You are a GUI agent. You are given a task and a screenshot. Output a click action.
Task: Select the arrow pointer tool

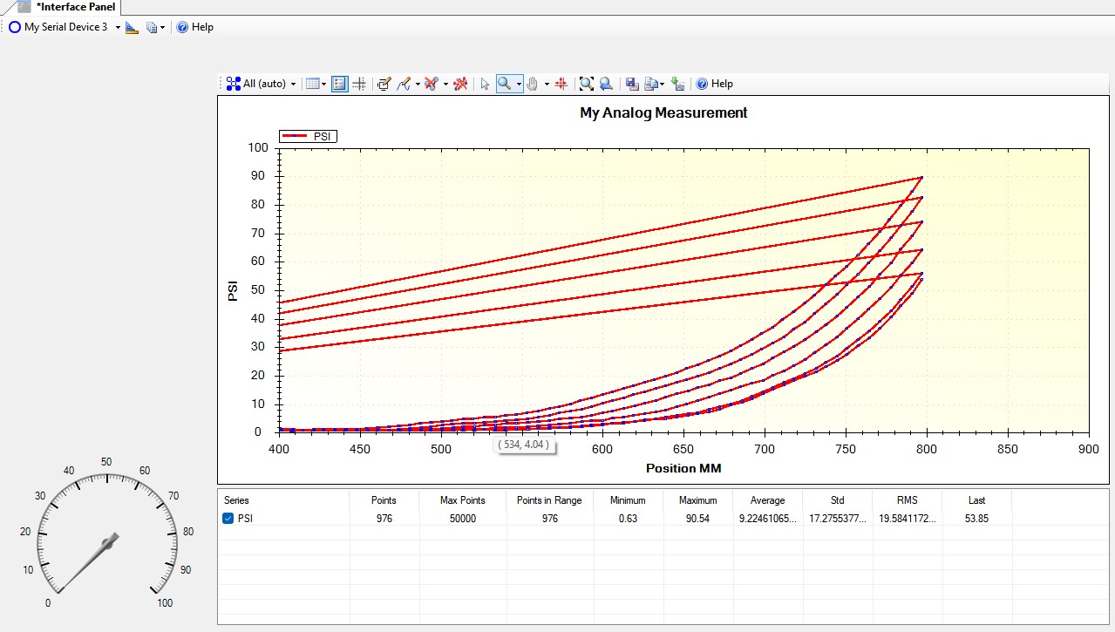point(486,84)
